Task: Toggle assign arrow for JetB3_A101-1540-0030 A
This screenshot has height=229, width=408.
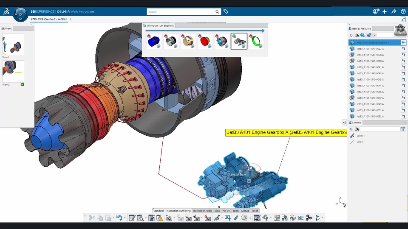Action: [x=403, y=61]
